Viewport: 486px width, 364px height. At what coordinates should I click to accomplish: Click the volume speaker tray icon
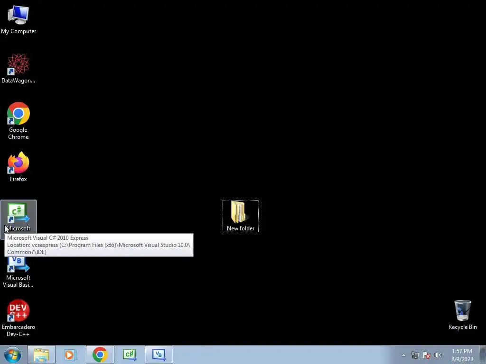pyautogui.click(x=438, y=355)
